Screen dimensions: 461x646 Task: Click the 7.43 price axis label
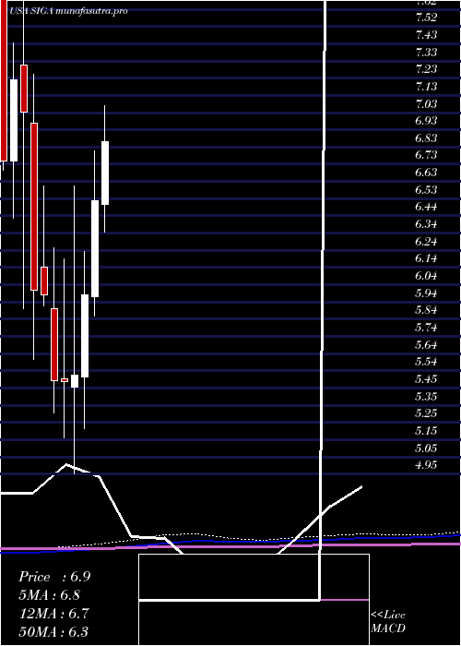[426, 35]
